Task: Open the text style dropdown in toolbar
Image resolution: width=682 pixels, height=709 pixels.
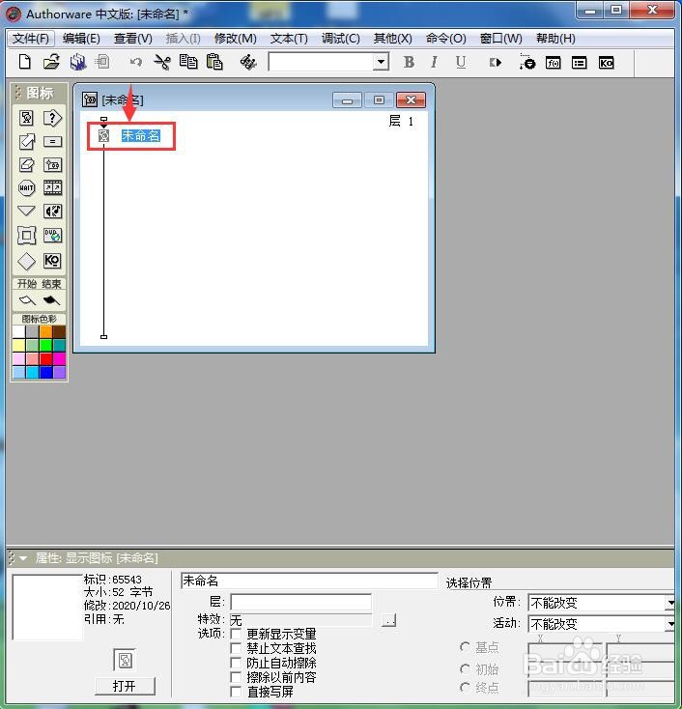Action: (381, 62)
